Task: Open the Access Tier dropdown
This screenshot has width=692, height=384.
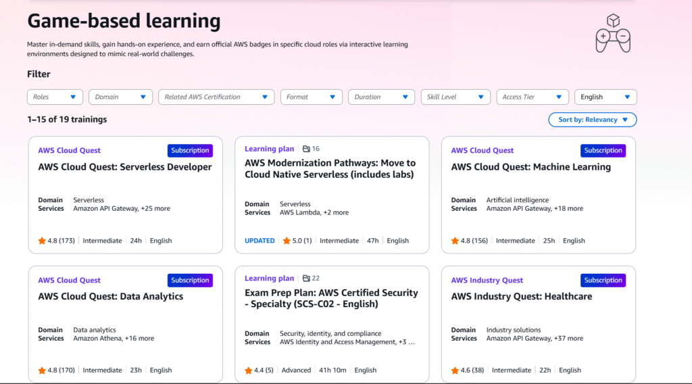Action: (x=533, y=97)
